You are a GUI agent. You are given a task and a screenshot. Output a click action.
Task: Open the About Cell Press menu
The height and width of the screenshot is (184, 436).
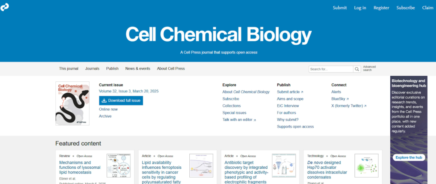click(x=171, y=68)
